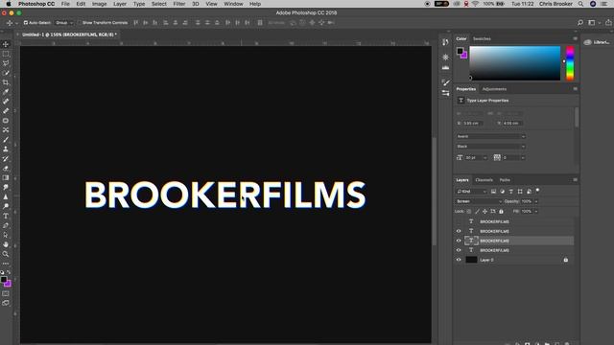Change screen mode icon at toolbox bottom
Viewport: 614px width, 345px height.
6,303
